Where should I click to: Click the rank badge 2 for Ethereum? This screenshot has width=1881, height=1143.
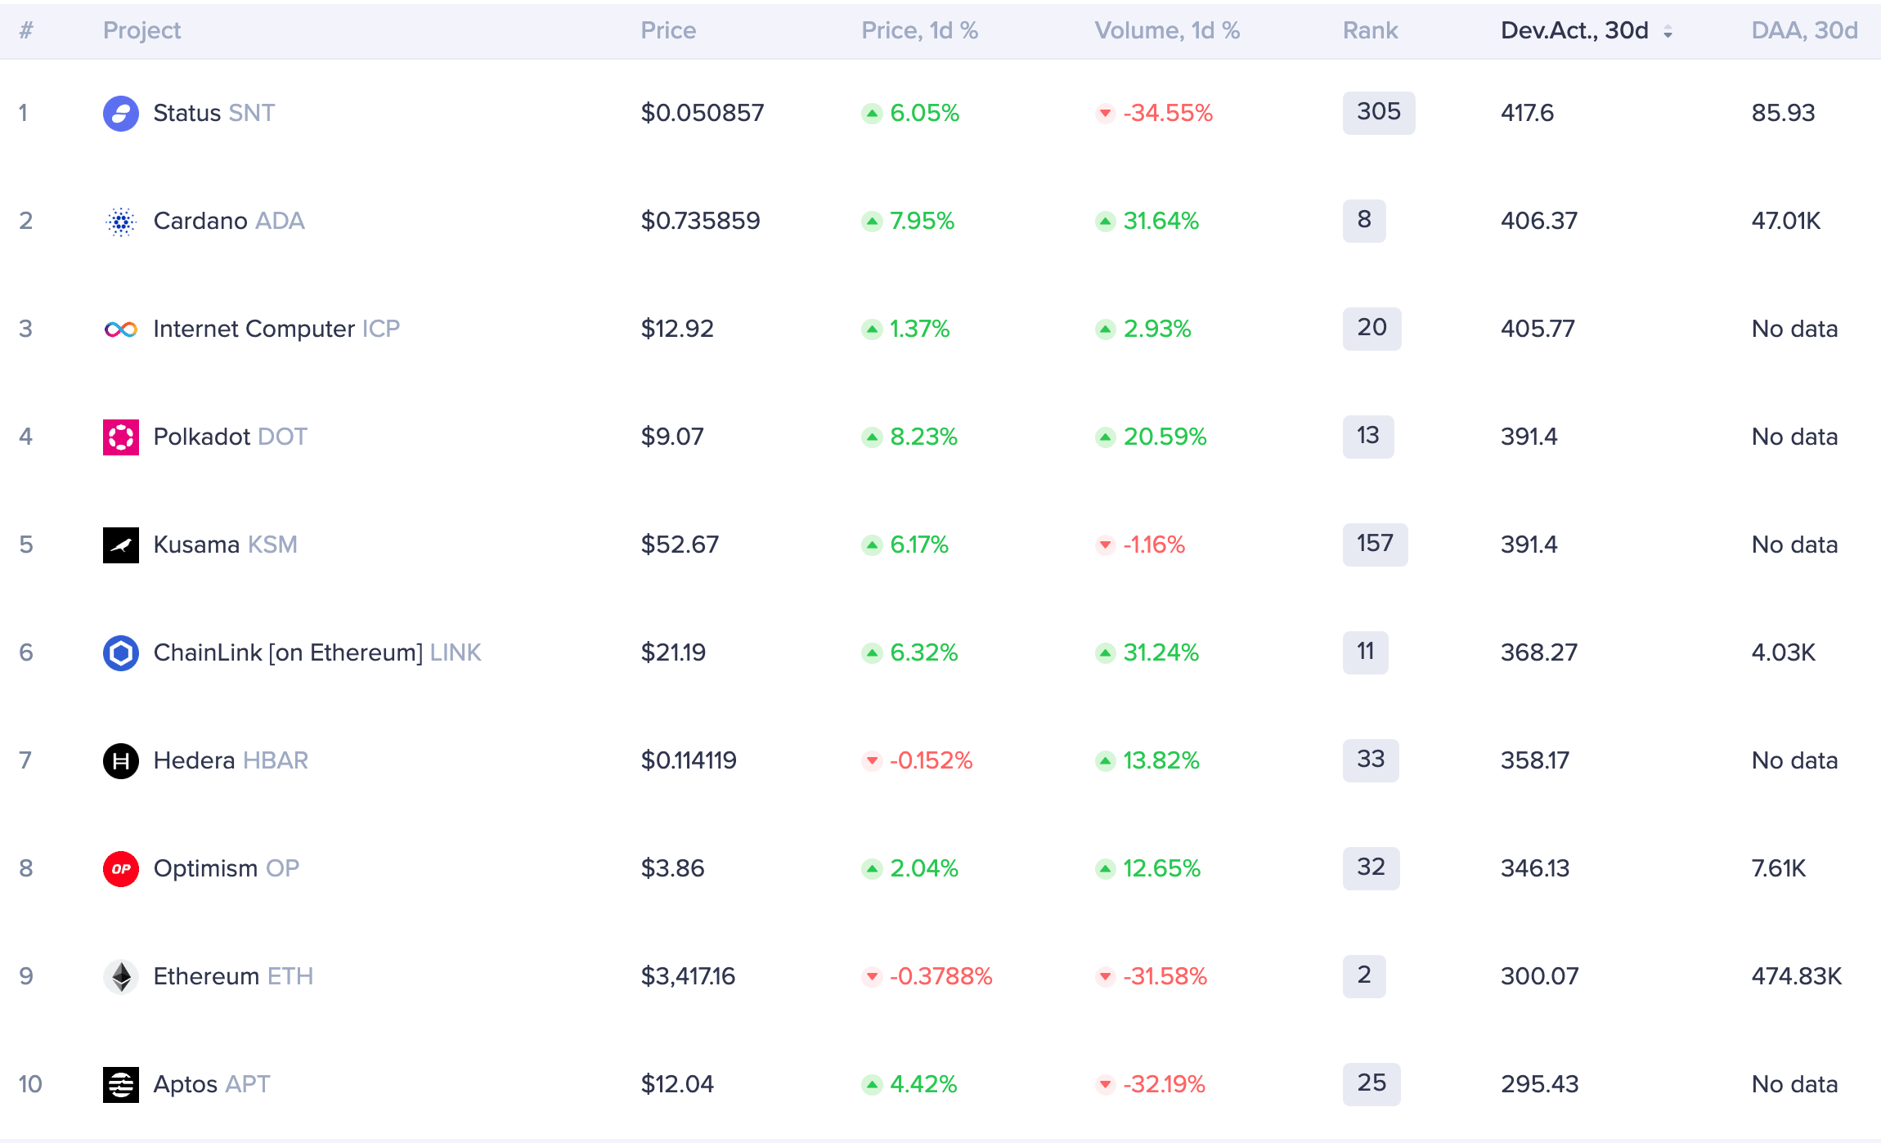pos(1364,975)
